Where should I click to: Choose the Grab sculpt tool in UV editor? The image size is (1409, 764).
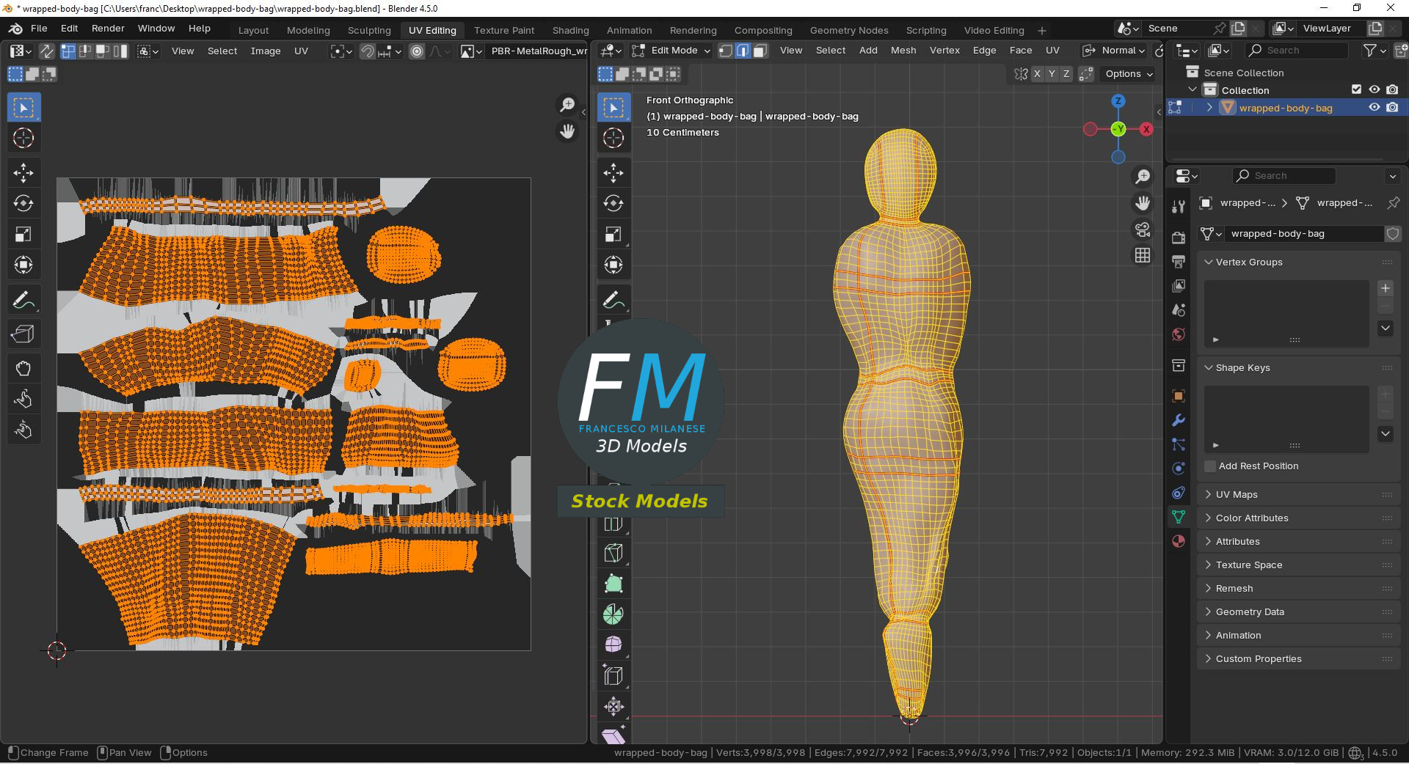pyautogui.click(x=23, y=368)
